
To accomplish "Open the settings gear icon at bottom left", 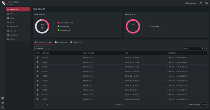I will pos(2,103).
